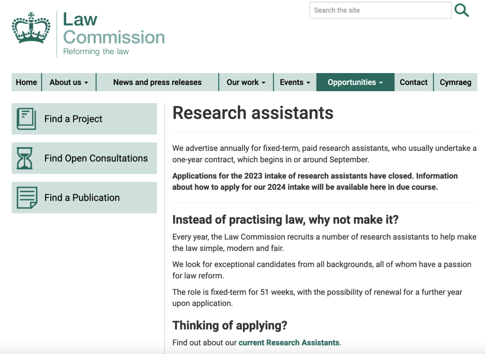Click the Reforming the law tagline
Image resolution: width=486 pixels, height=354 pixels.
[96, 52]
